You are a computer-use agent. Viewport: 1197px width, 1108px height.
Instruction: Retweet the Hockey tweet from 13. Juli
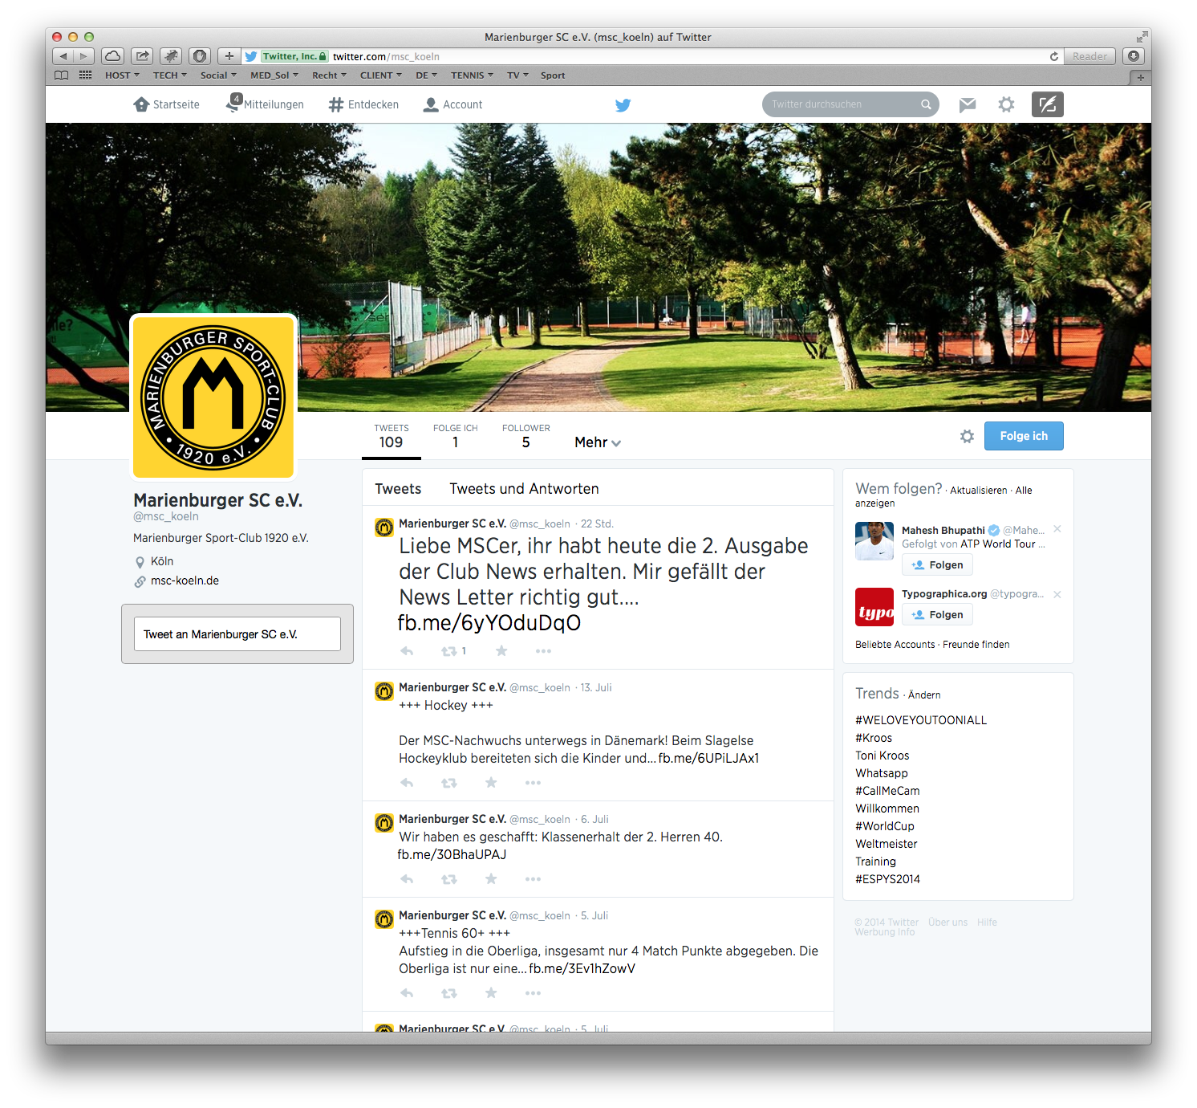click(x=449, y=783)
